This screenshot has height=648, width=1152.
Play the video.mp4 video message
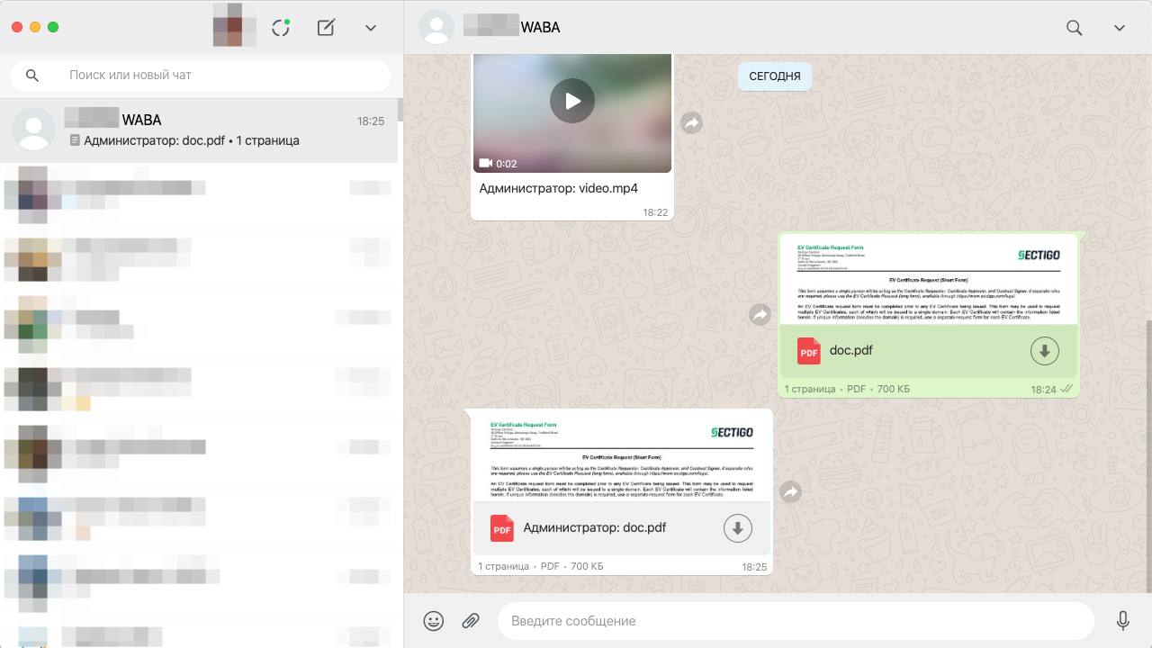coord(572,101)
